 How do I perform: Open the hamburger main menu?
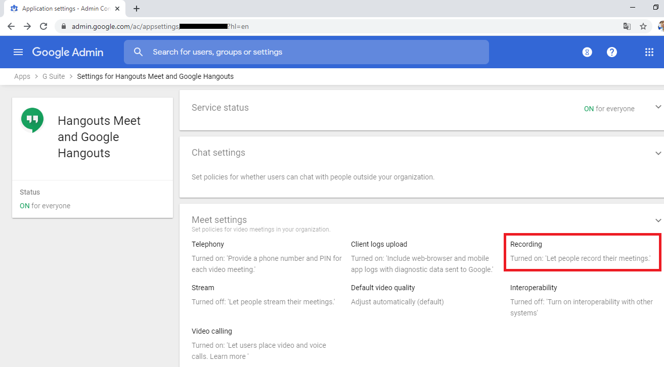tap(18, 52)
